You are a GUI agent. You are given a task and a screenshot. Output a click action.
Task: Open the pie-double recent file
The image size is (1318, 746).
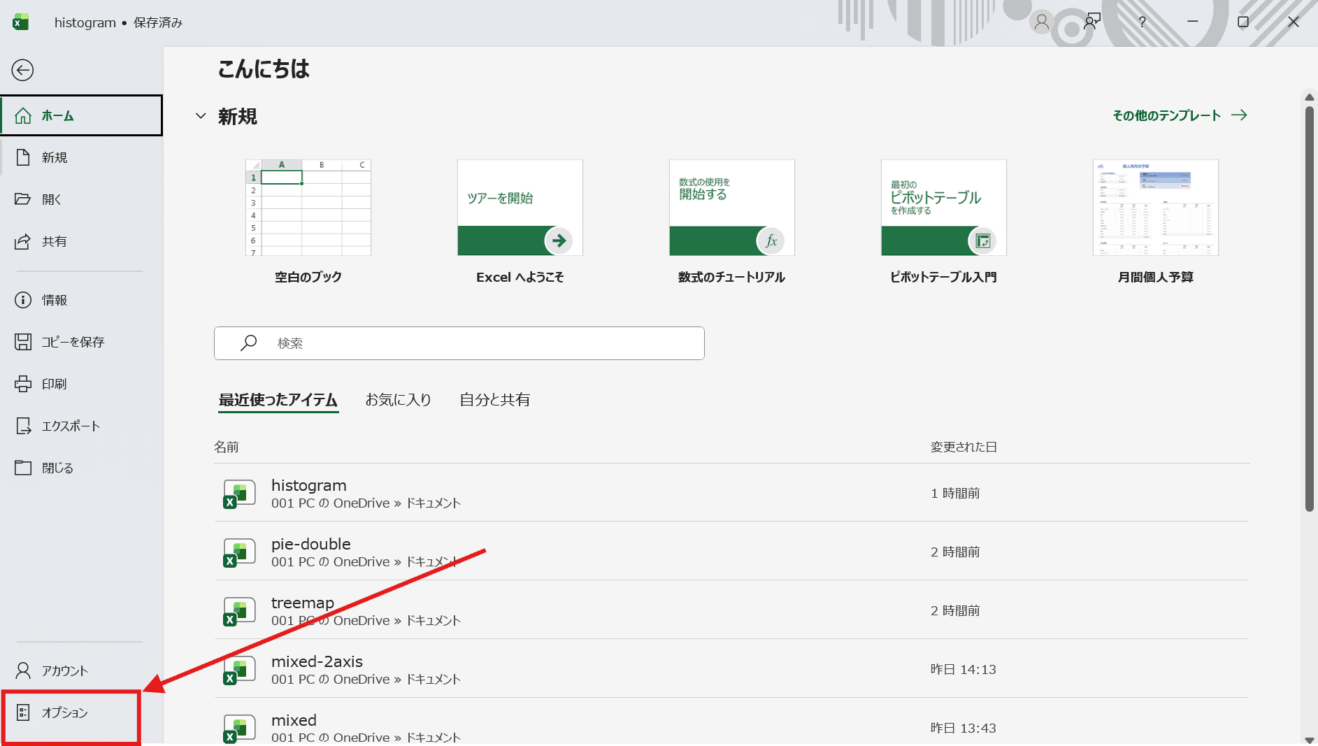(x=311, y=544)
